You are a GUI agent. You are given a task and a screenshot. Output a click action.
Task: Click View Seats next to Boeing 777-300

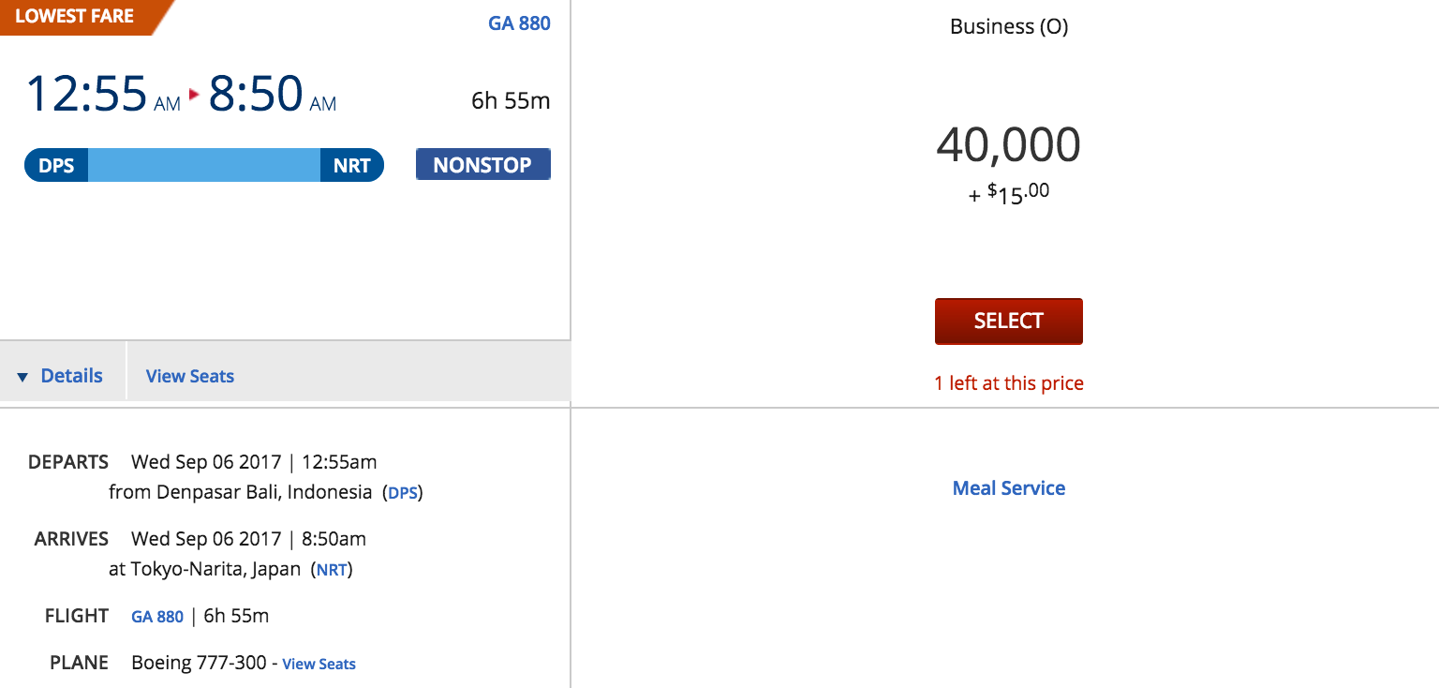(319, 664)
